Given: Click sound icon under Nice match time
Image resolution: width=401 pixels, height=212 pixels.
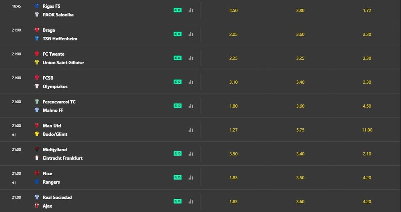Looking at the screenshot, I should point(14,182).
